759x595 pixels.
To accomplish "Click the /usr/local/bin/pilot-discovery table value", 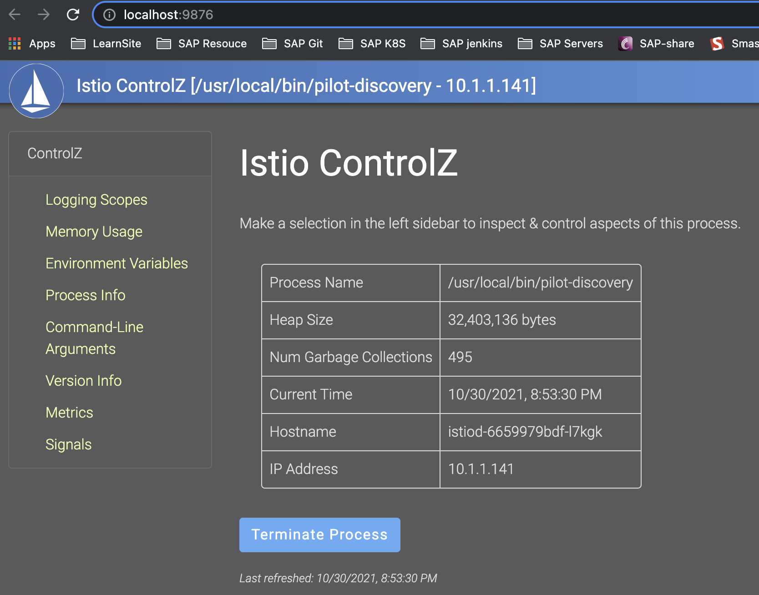I will (x=541, y=282).
